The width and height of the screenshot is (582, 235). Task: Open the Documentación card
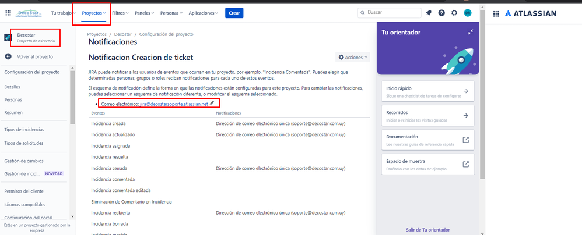(x=428, y=140)
